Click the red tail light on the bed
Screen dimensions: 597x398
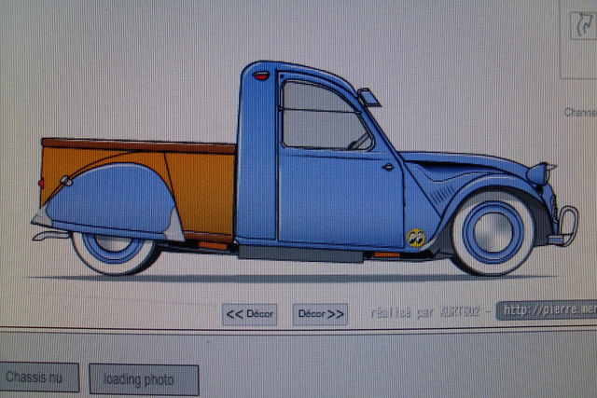click(41, 183)
